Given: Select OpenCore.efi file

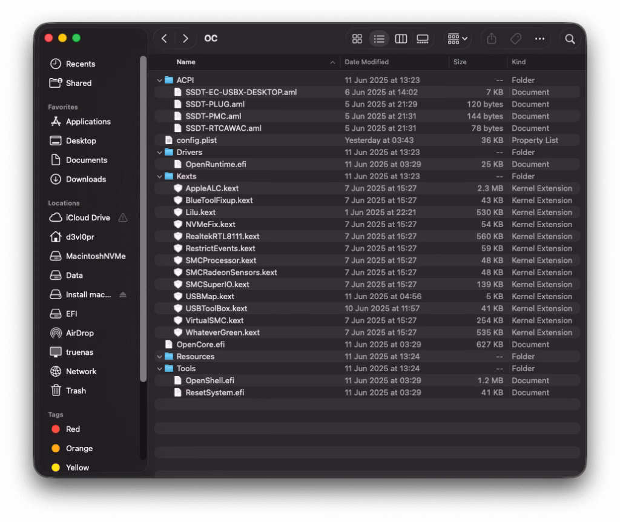Looking at the screenshot, I should (368, 345).
